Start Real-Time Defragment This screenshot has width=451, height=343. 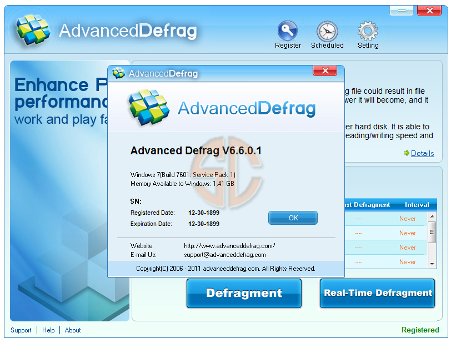click(377, 293)
